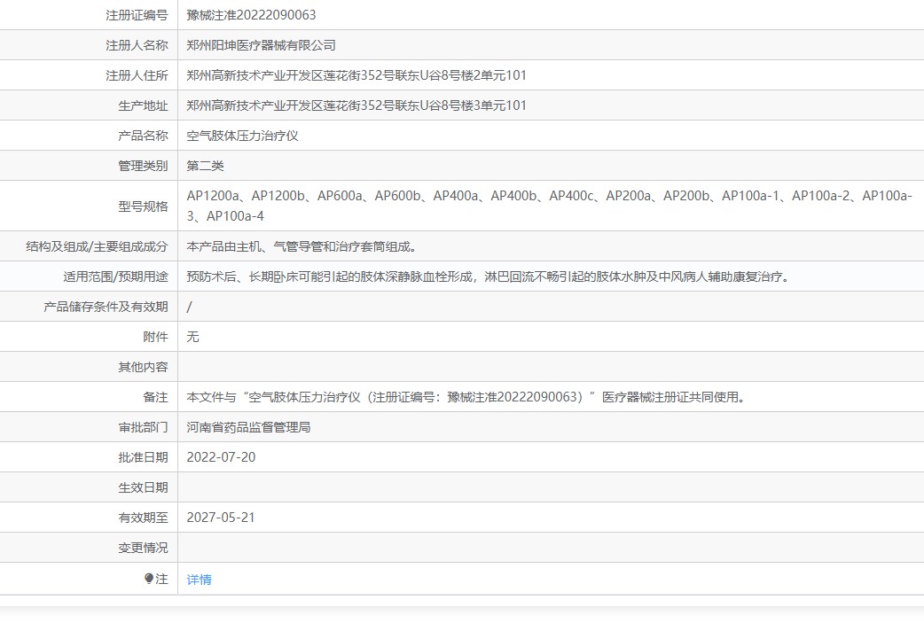
Task: Select the production address ending 8号楼3单元101
Action: click(x=356, y=105)
